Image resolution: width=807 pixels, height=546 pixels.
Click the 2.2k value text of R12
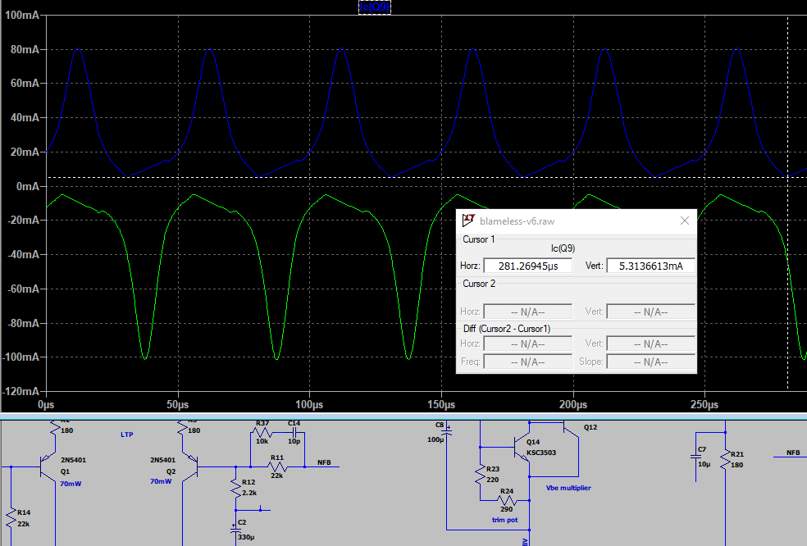tap(249, 493)
